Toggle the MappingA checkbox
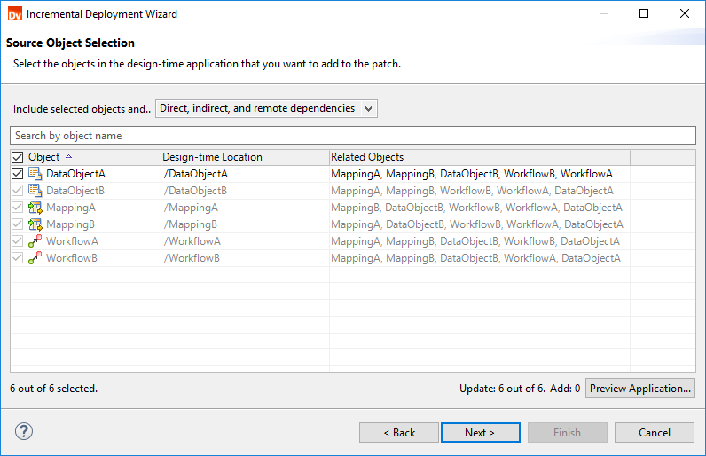706x456 pixels. pyautogui.click(x=17, y=208)
